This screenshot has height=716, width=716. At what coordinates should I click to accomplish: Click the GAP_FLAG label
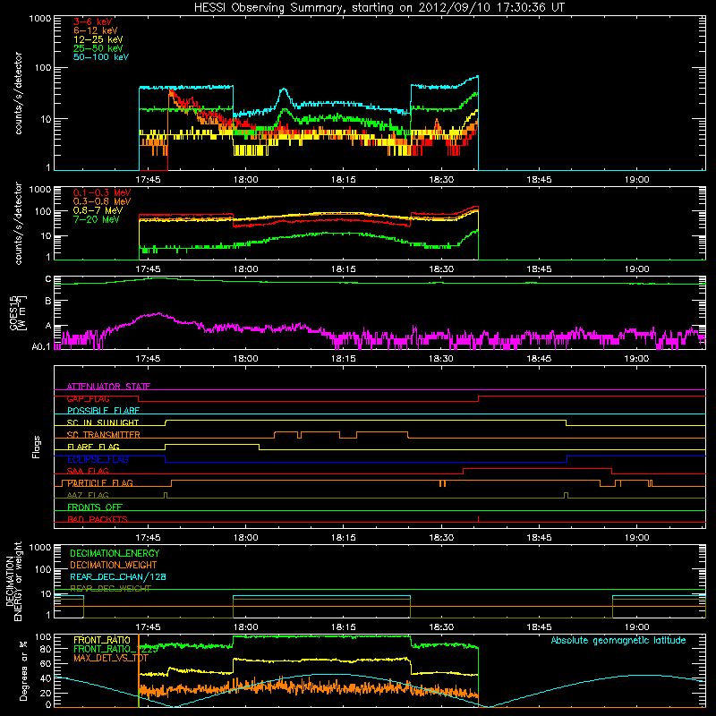pos(88,398)
